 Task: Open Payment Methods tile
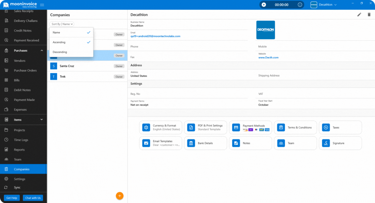point(250,128)
